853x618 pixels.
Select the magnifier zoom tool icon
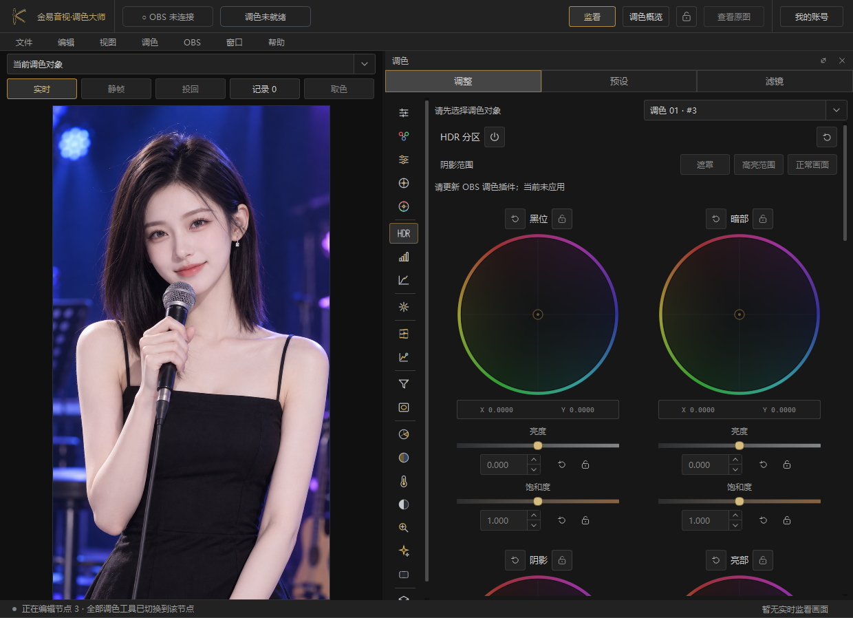coord(404,528)
